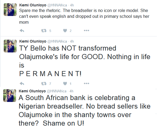The height and width of the screenshot is (132, 166).
Task: Retweet the 'Spare me the rhetoric' tweet
Action: tap(43, 31)
